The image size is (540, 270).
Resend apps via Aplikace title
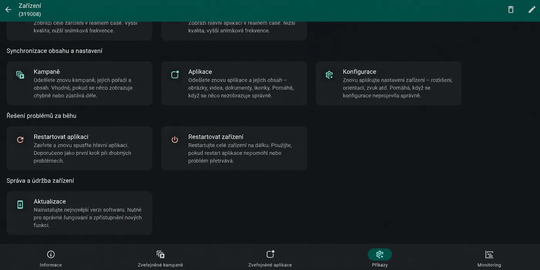click(200, 72)
